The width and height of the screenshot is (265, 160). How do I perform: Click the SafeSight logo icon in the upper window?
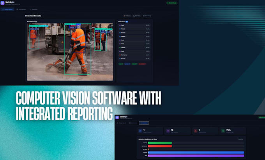(2, 3)
